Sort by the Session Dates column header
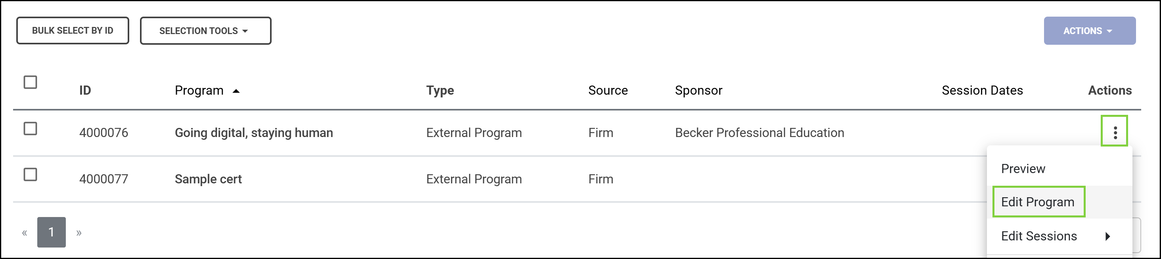Screen dimensions: 1161x259 pos(982,91)
